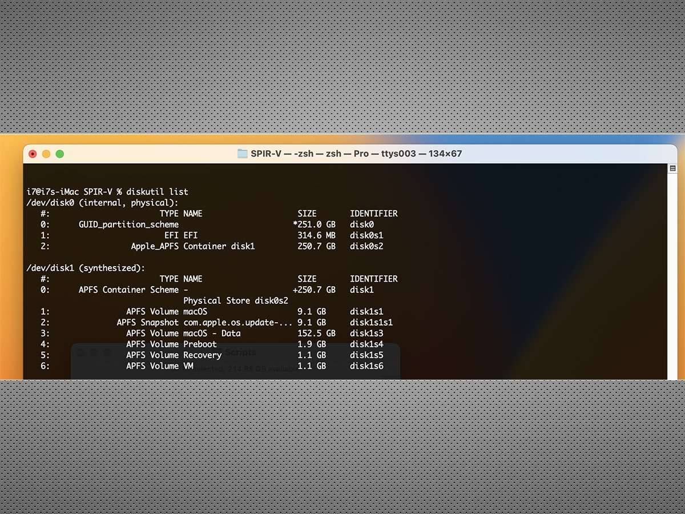This screenshot has height=514, width=685.
Task: Click the folder proxy icon in title bar
Action: [243, 154]
